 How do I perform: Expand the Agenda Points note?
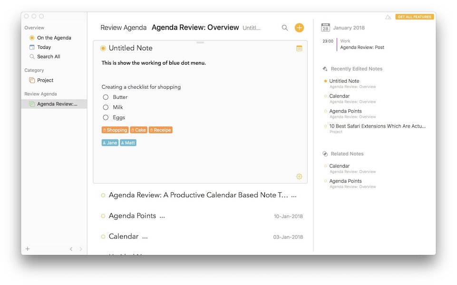click(132, 216)
